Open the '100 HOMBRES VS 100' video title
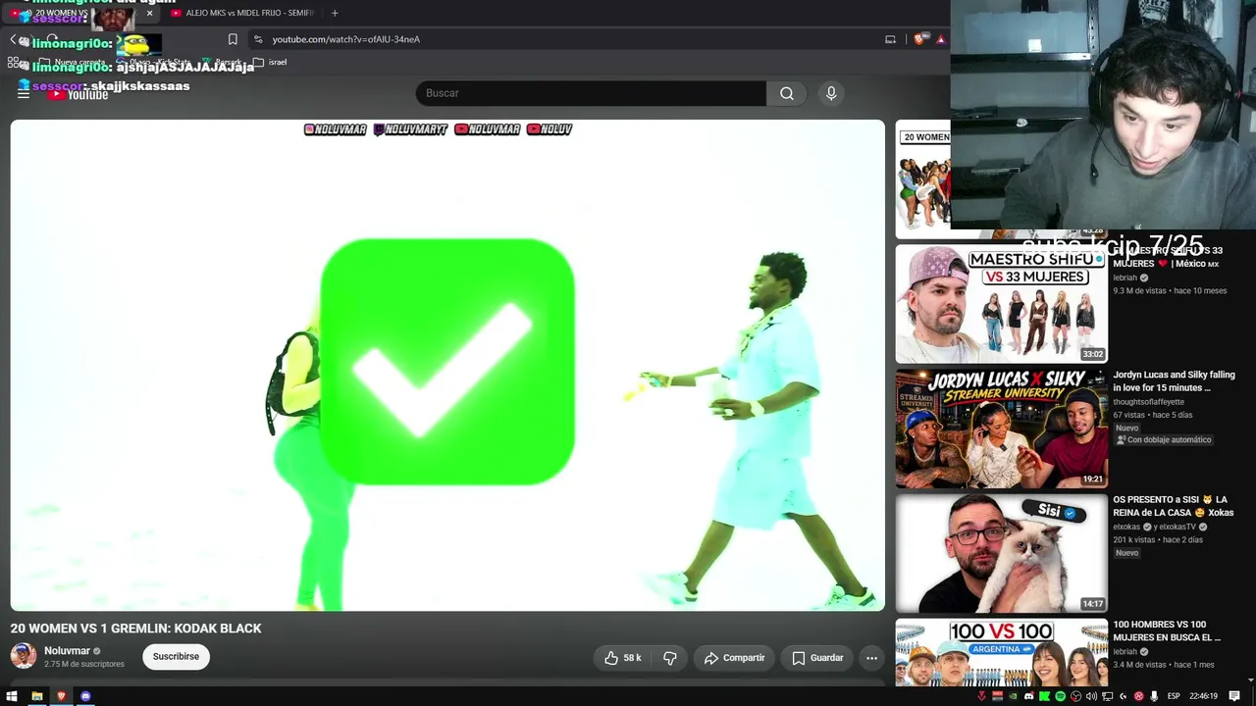This screenshot has width=1256, height=706. [1167, 630]
